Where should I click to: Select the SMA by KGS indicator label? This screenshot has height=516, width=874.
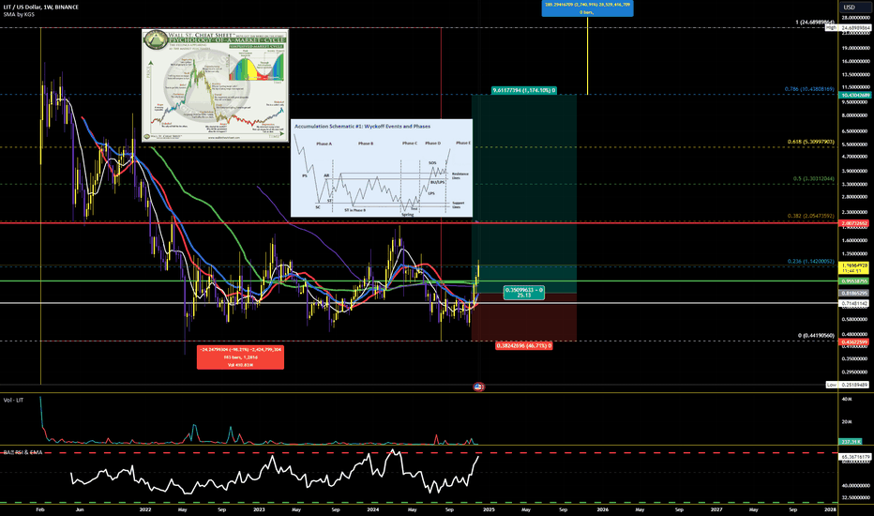[19, 14]
